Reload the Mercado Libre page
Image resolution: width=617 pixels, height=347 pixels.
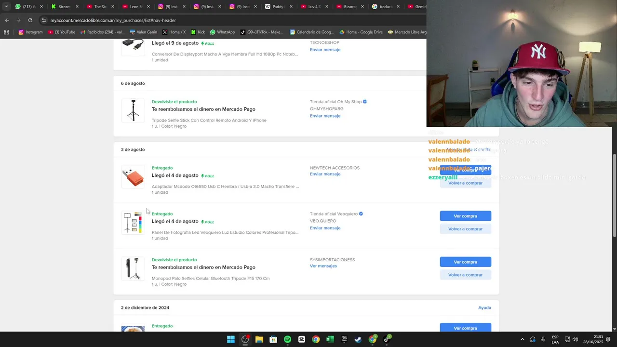pos(30,20)
